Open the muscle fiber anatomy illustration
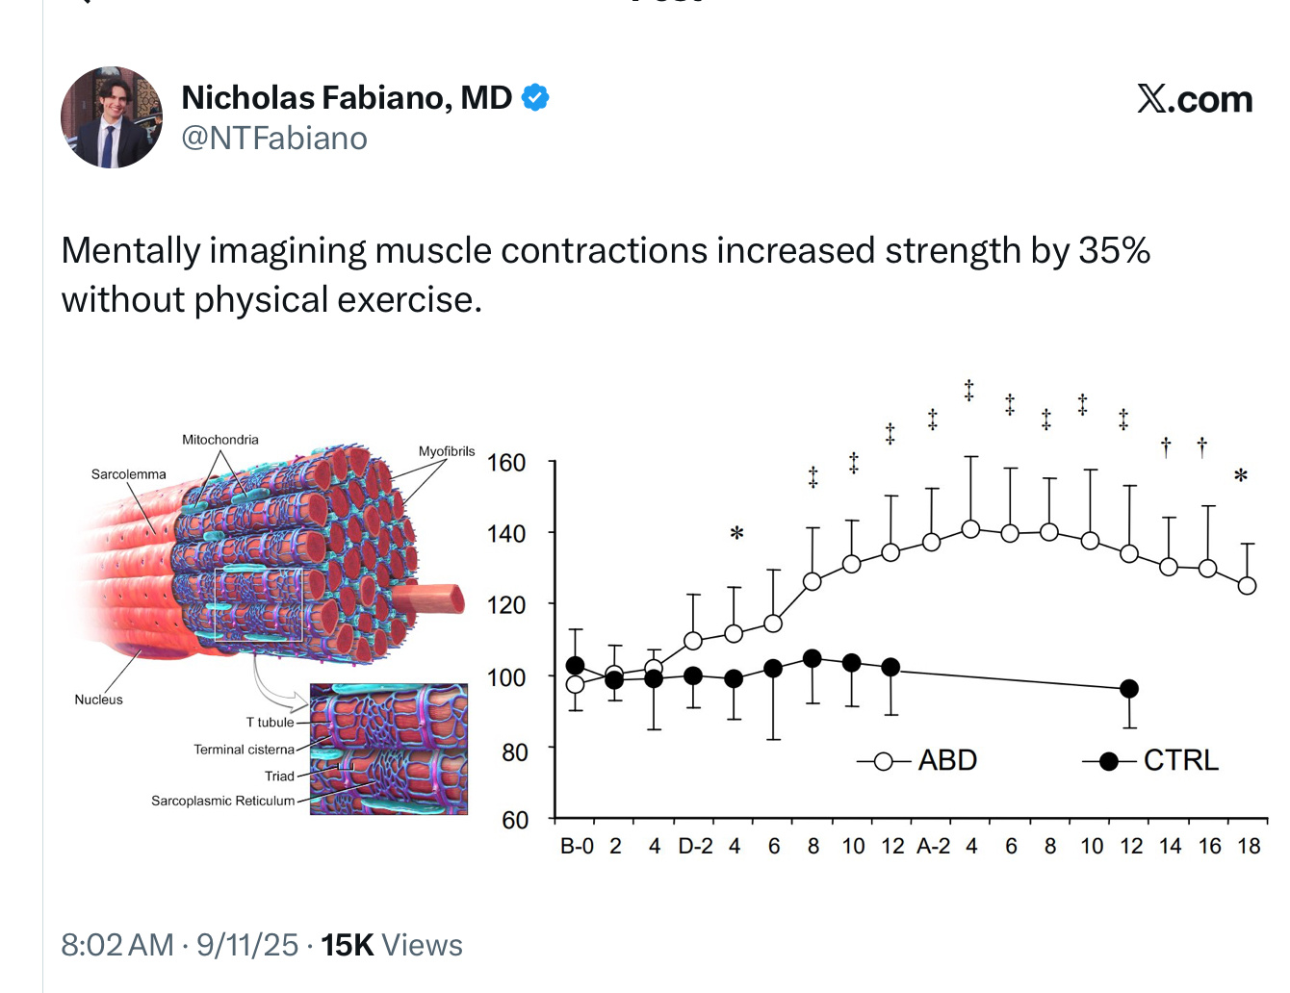 coord(274,624)
